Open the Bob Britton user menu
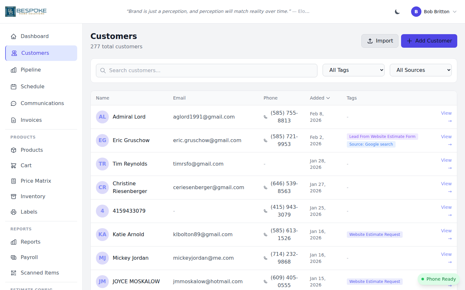This screenshot has width=465, height=290. click(x=434, y=12)
